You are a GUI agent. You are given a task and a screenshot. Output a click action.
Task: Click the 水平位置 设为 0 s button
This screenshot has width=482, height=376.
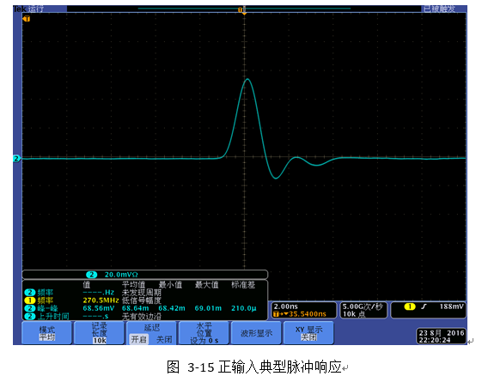tap(204, 333)
